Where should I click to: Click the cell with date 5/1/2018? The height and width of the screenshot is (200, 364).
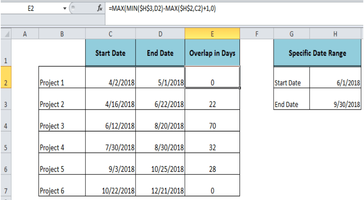point(160,77)
